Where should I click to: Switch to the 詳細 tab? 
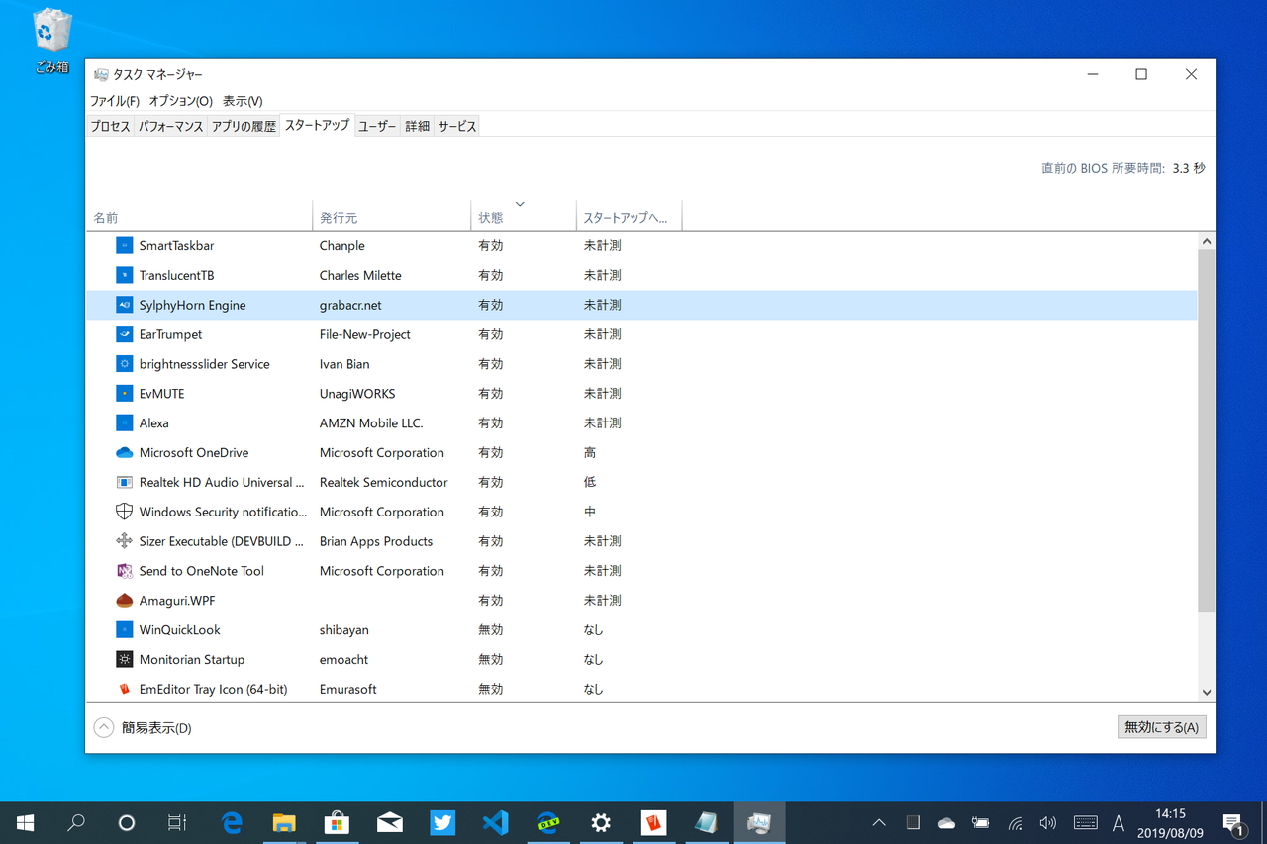click(x=418, y=126)
